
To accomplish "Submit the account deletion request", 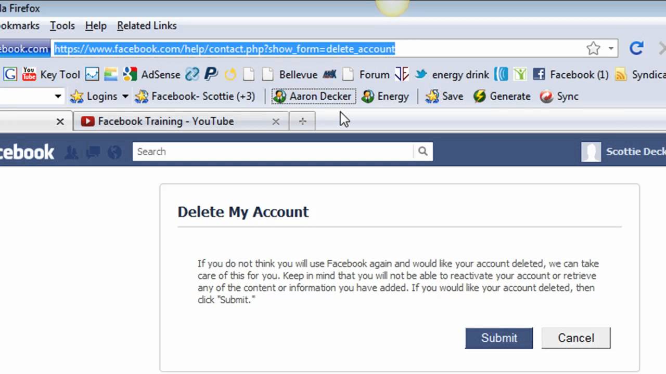I will pyautogui.click(x=499, y=338).
